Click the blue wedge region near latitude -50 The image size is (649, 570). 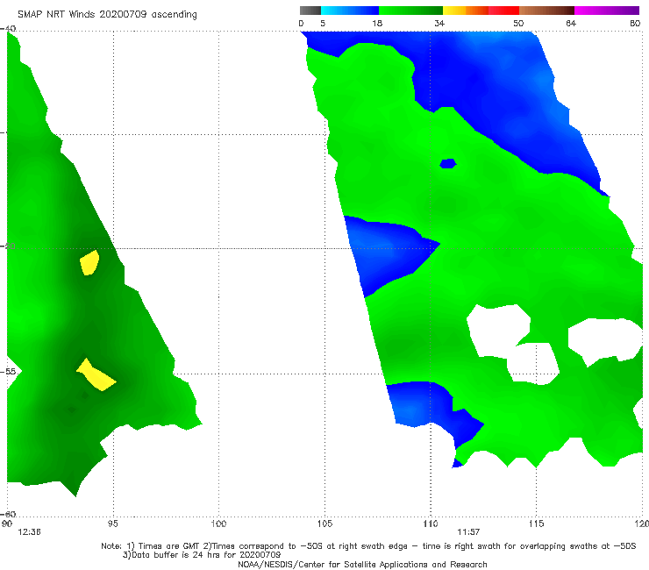point(385,253)
